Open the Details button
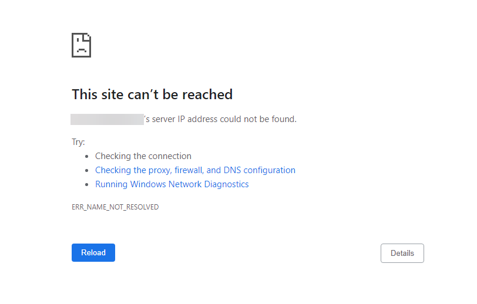This screenshot has width=477, height=304. click(402, 253)
